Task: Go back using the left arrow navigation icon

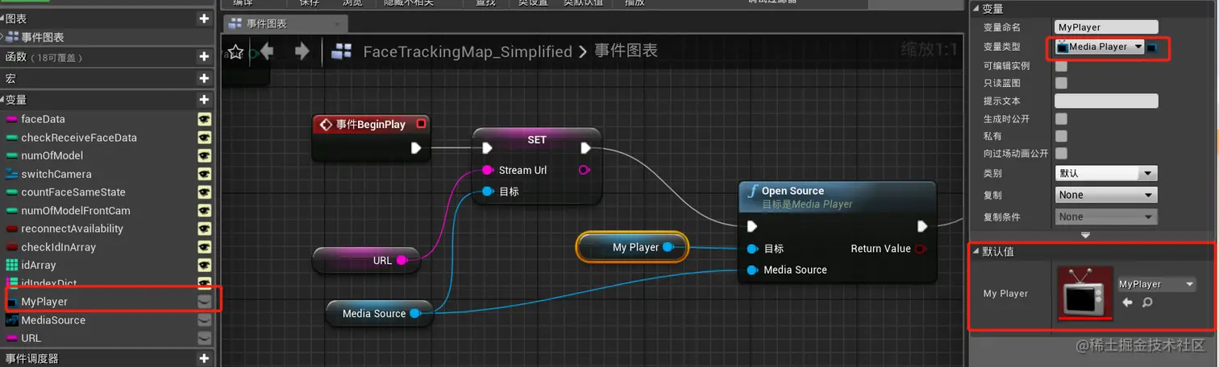Action: [266, 52]
